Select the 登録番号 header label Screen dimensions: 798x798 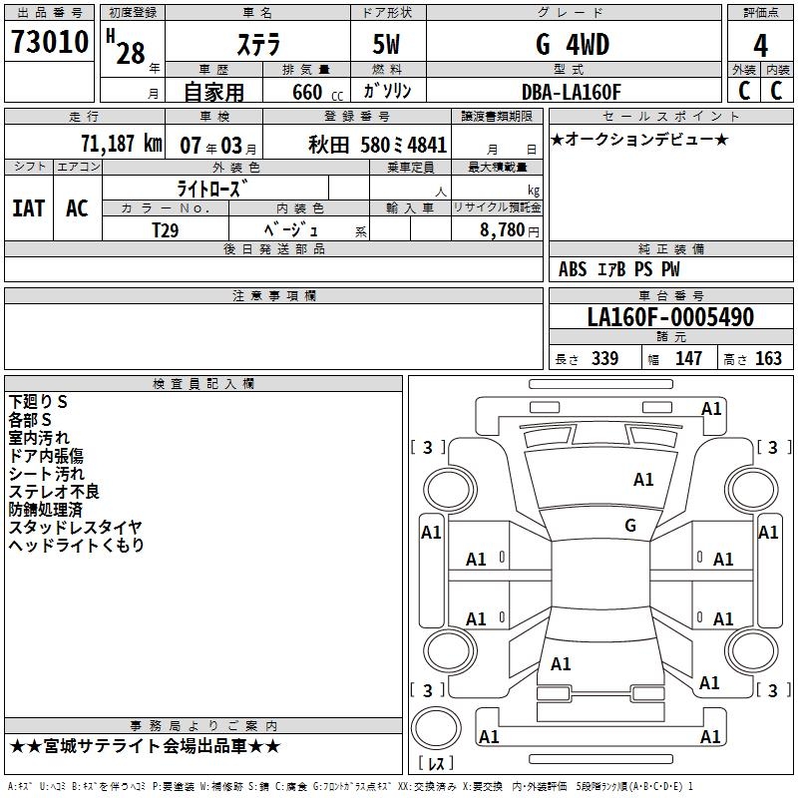357,117
